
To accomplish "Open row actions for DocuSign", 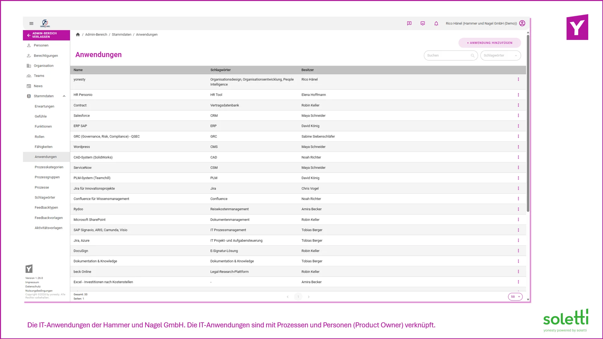I will [518, 251].
